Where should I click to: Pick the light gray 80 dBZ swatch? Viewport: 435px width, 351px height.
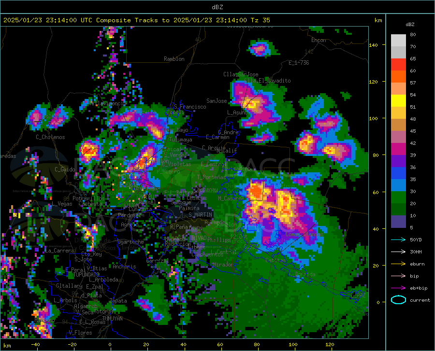[x=398, y=40]
